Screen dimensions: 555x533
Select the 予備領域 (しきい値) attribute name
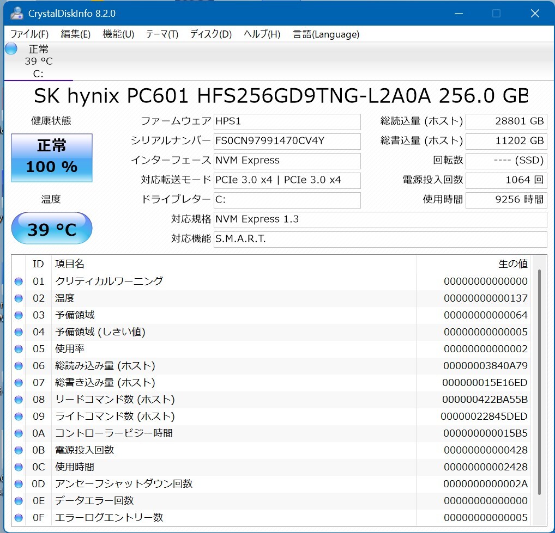[x=100, y=332]
